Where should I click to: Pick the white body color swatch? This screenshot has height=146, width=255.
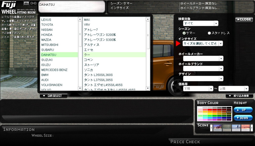[x=200, y=108]
